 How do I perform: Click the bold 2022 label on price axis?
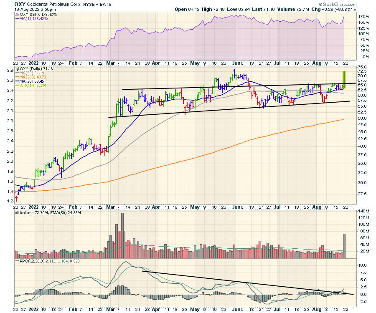click(x=35, y=206)
